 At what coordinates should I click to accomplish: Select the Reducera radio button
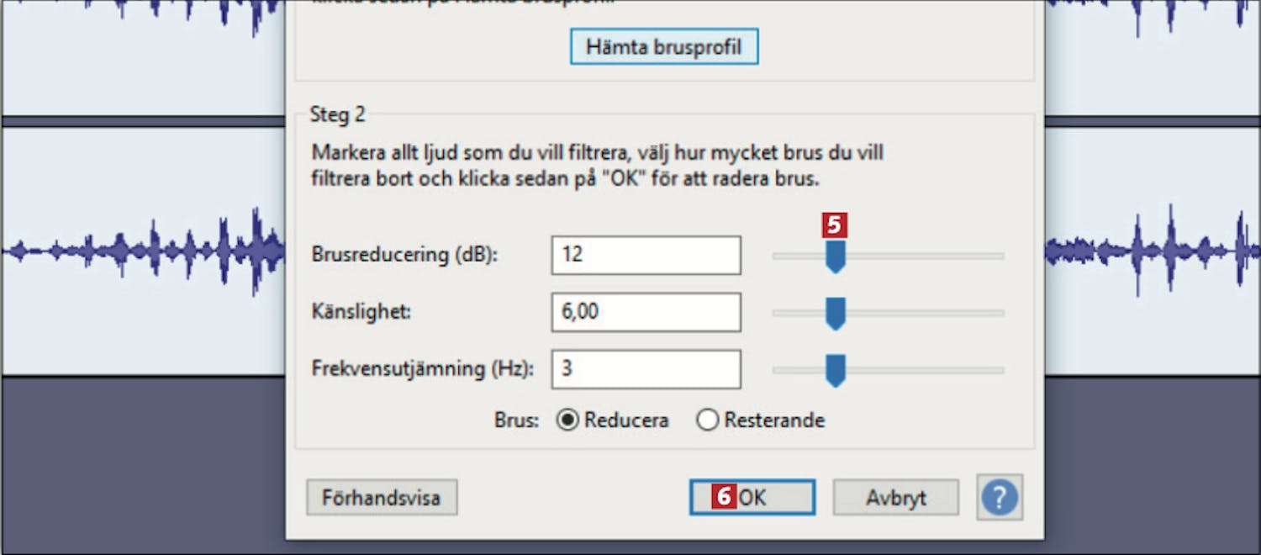click(568, 420)
